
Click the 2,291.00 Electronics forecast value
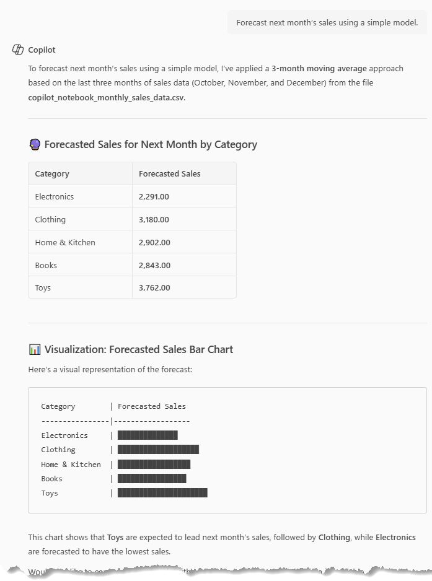click(x=154, y=196)
